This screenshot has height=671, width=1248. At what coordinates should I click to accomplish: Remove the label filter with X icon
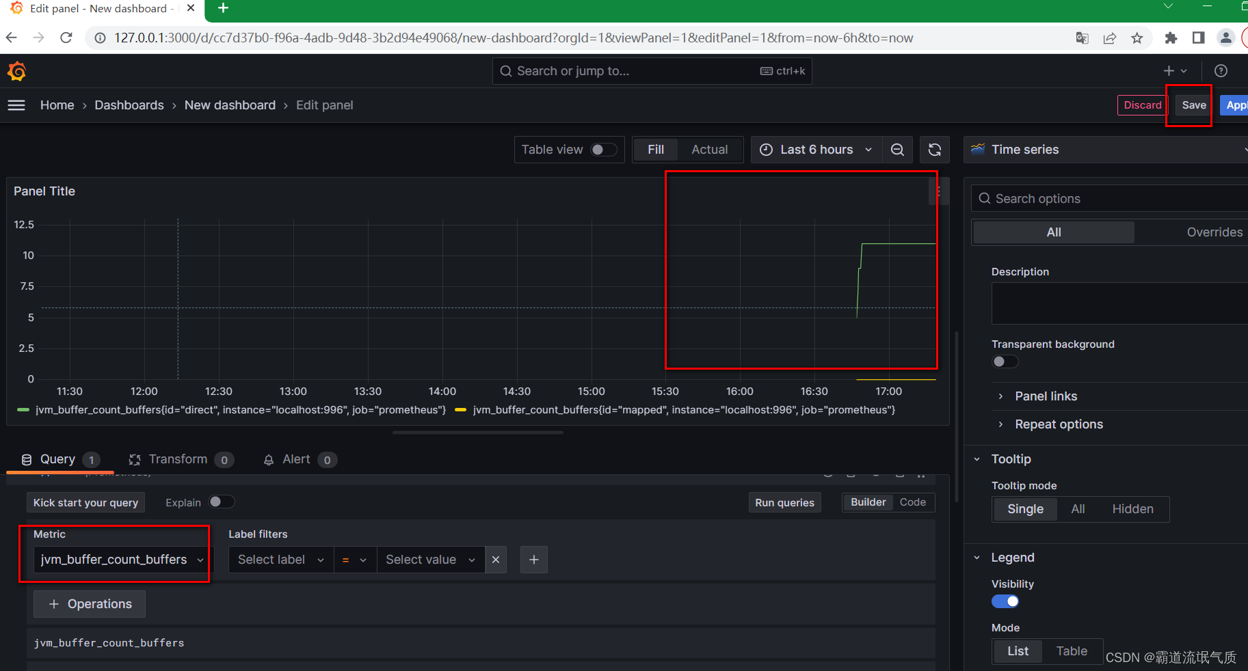click(496, 560)
